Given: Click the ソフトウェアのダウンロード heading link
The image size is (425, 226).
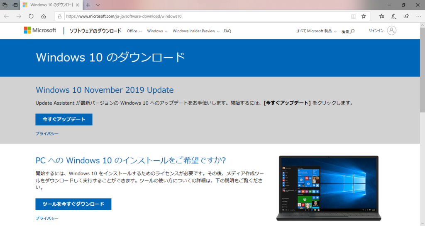Looking at the screenshot, I should click(x=95, y=31).
